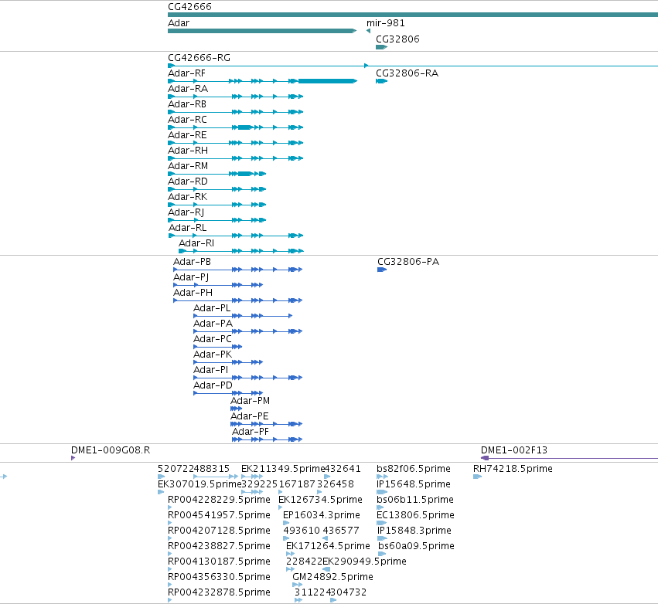Select the Adar-PJ protein label
This screenshot has width=658, height=604.
pos(191,277)
